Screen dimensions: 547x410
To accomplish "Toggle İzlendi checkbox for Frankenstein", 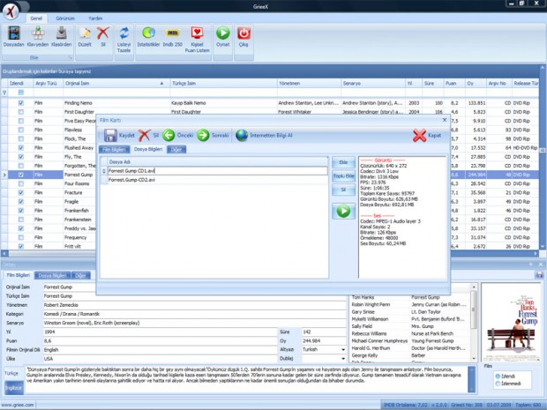I will coord(21,220).
